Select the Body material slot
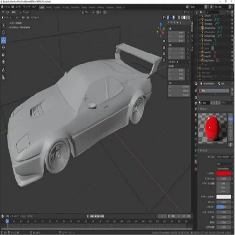The height and width of the screenshot is (235, 235). (214, 90)
